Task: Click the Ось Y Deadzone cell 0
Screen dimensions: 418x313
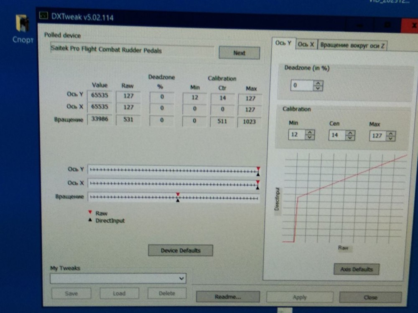Action: point(162,97)
